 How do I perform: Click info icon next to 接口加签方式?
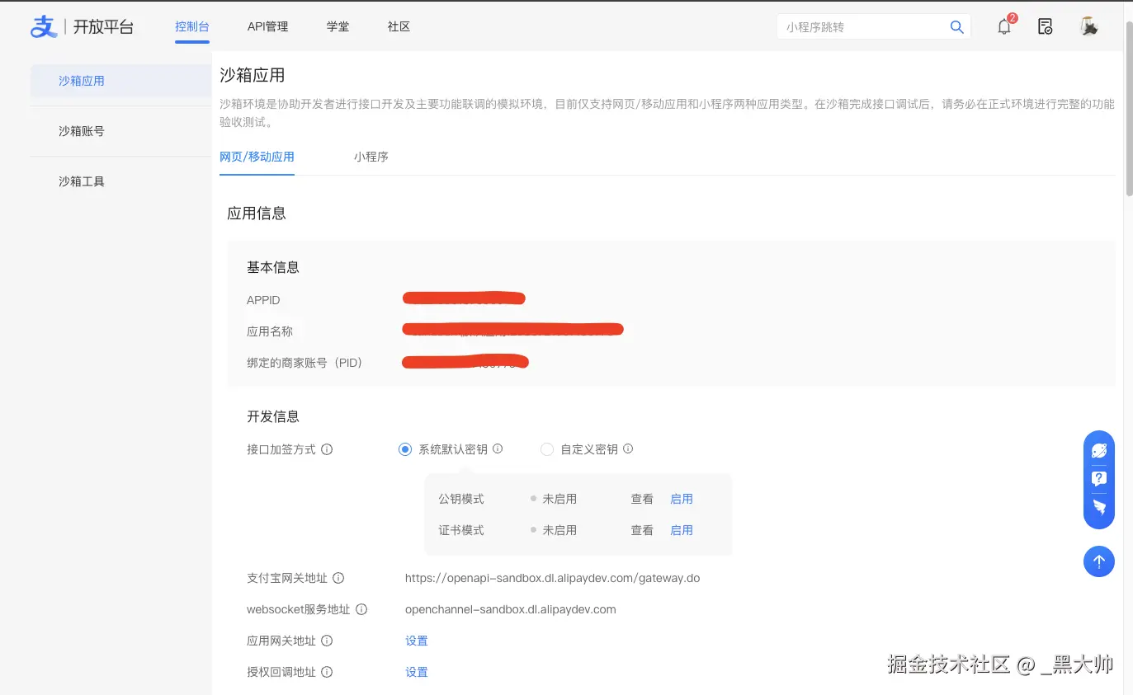[327, 449]
